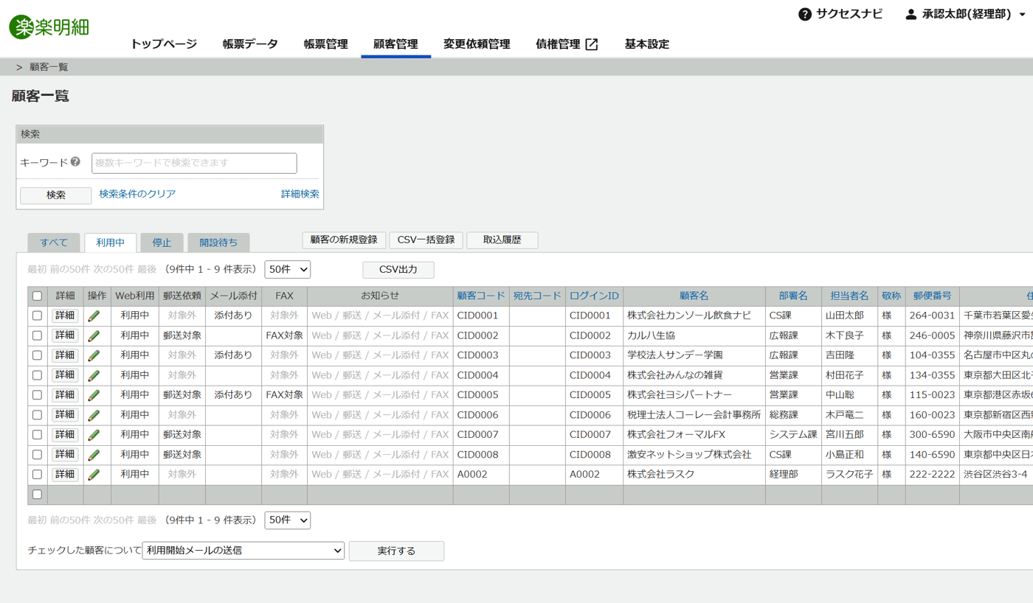Open the top 50件 page size dropdown
Image resolution: width=1033 pixels, height=603 pixels.
coord(288,270)
